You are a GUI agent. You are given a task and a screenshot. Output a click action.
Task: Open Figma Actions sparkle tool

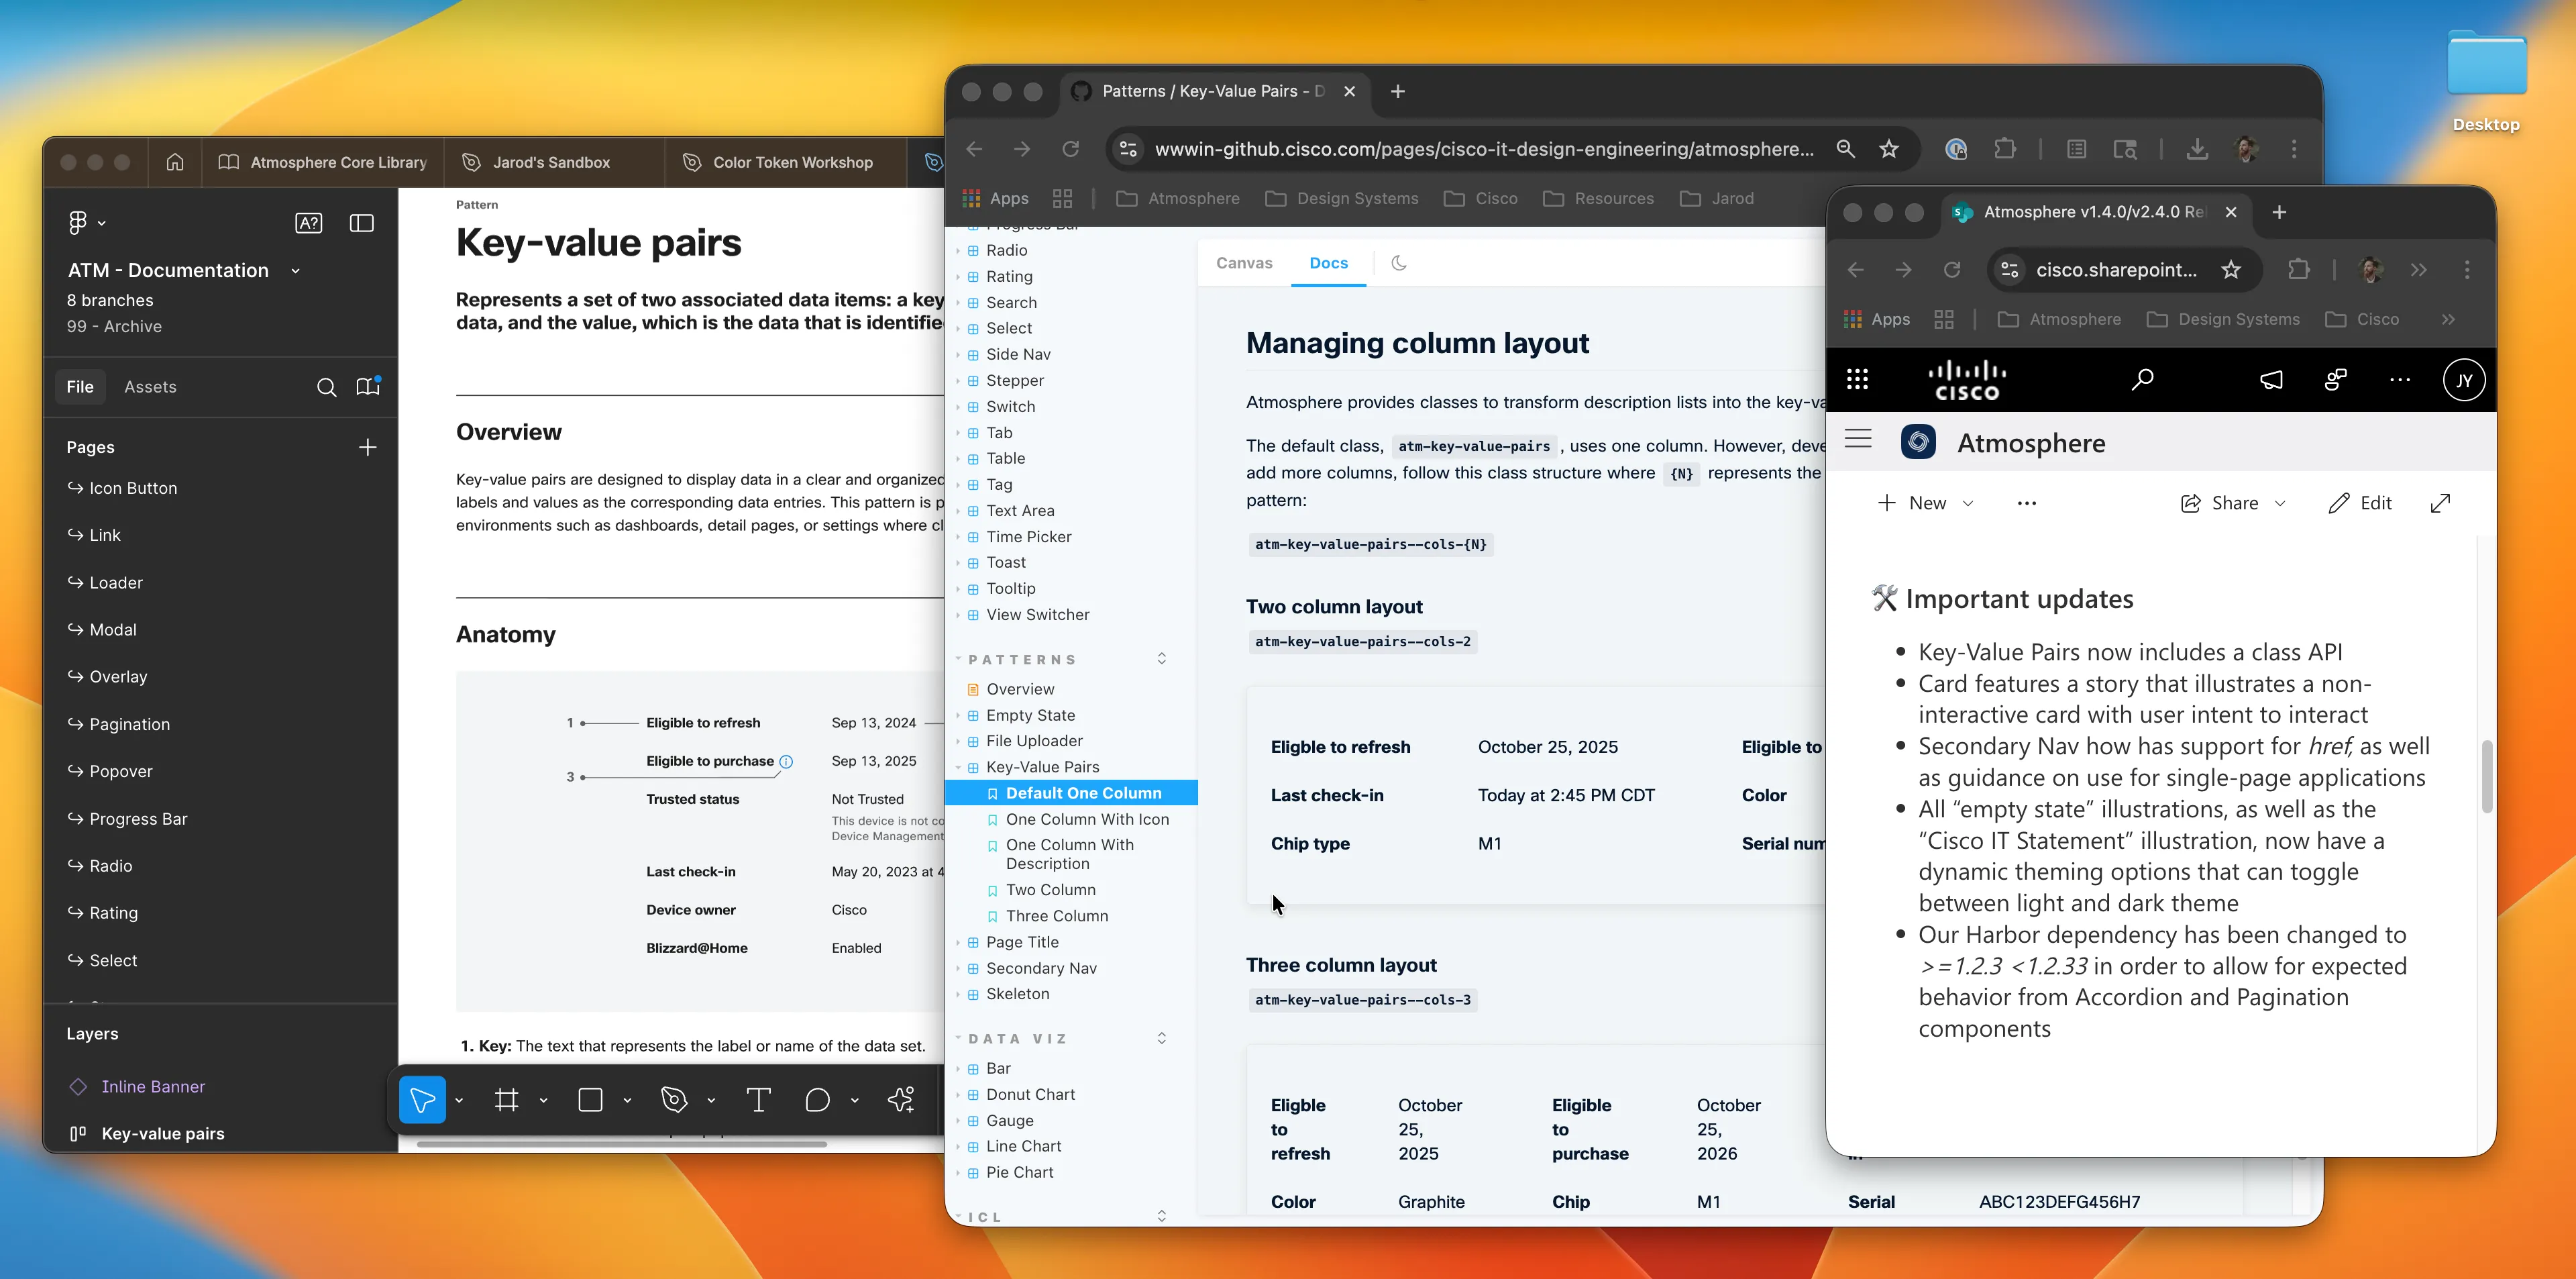tap(901, 1100)
